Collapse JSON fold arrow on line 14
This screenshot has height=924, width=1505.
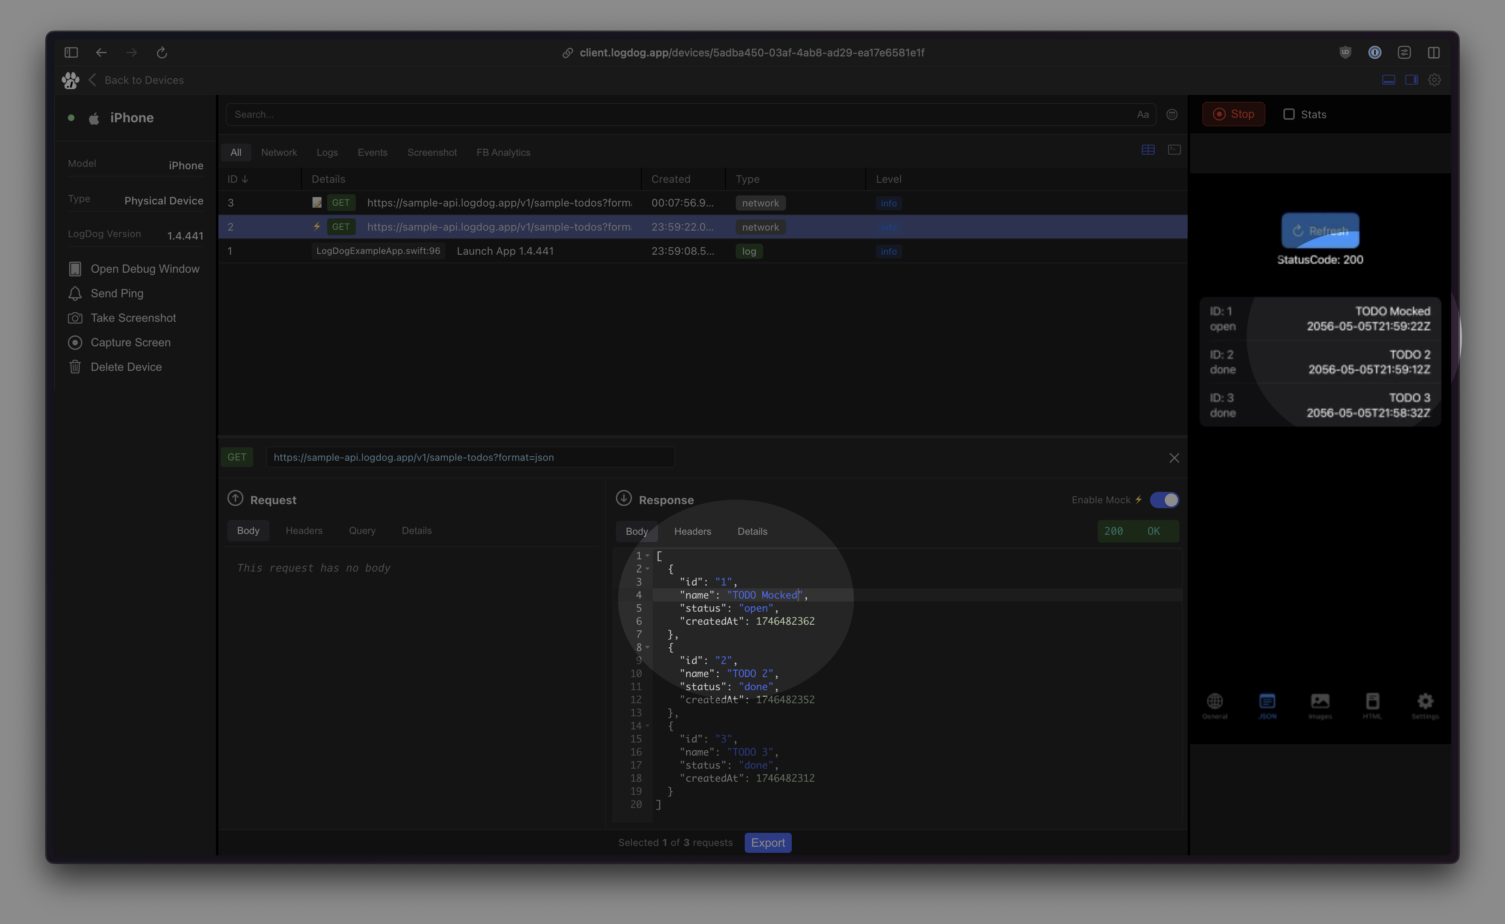(x=647, y=726)
